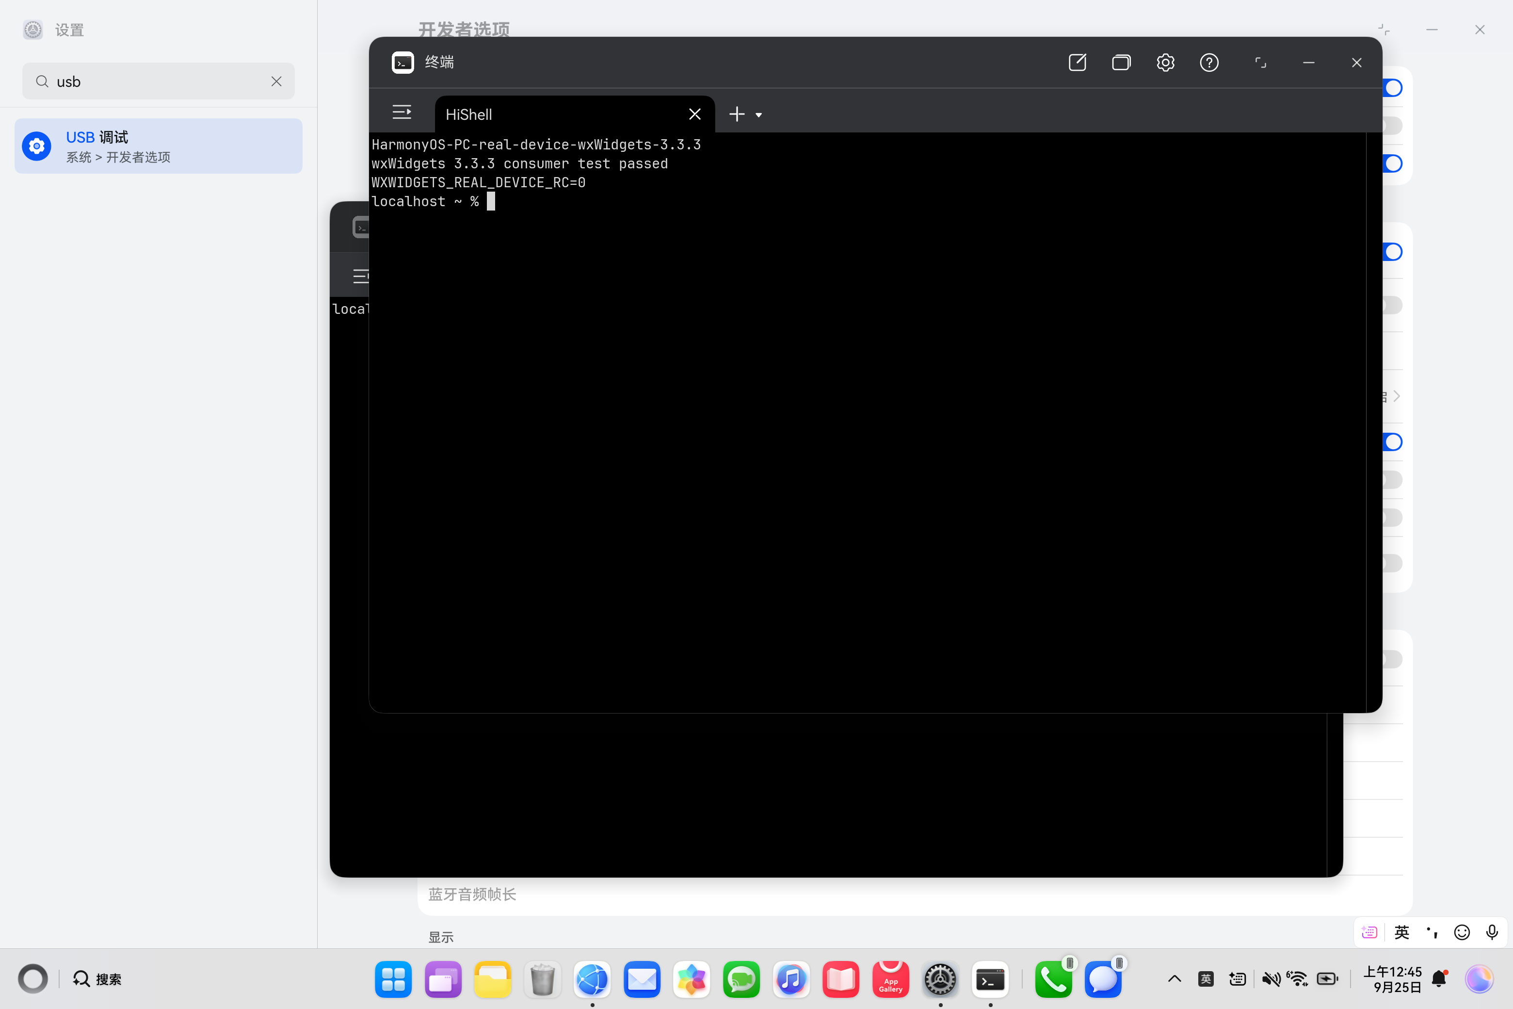
Task: Click the back Terminal window's tab list icon
Action: click(x=361, y=276)
